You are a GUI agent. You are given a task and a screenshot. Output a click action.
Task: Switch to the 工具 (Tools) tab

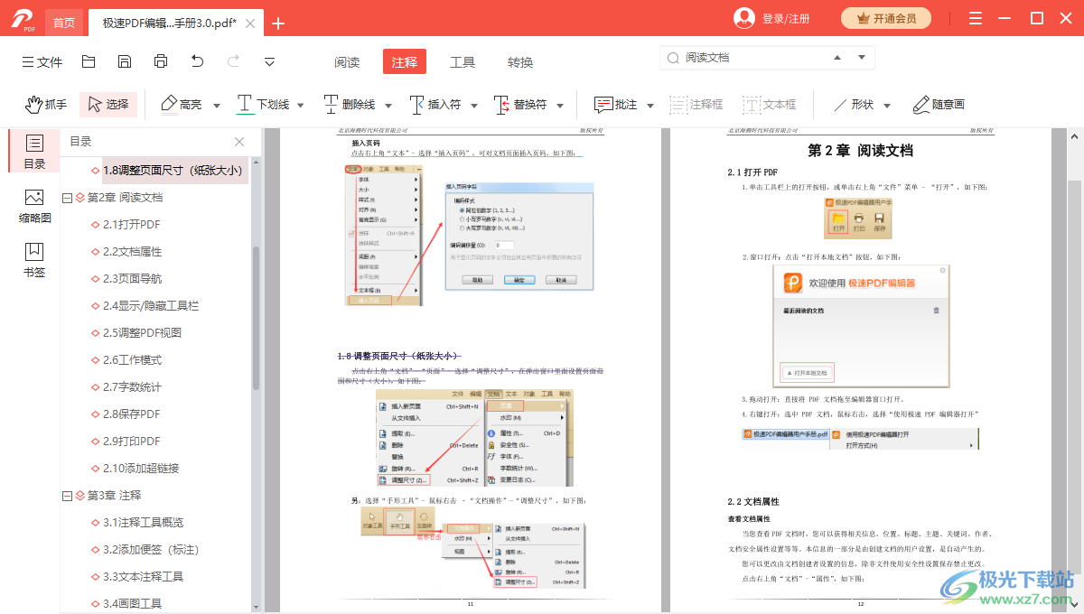(x=463, y=62)
